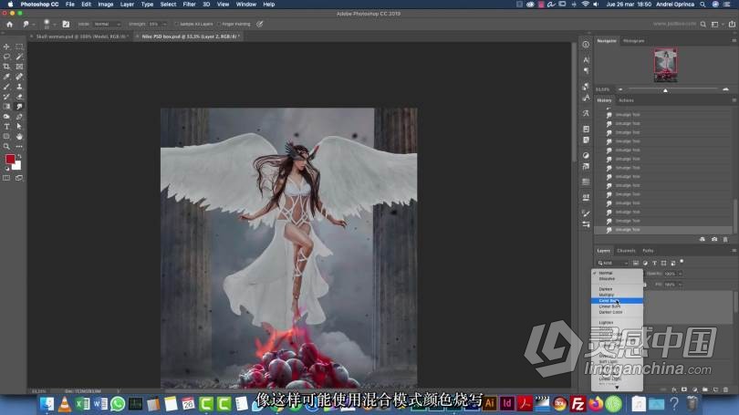The width and height of the screenshot is (739, 415).
Task: Open the Navigator panel menu
Action: (734, 41)
